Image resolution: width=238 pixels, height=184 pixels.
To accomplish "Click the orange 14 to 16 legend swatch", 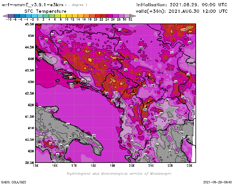I will point(81,16).
